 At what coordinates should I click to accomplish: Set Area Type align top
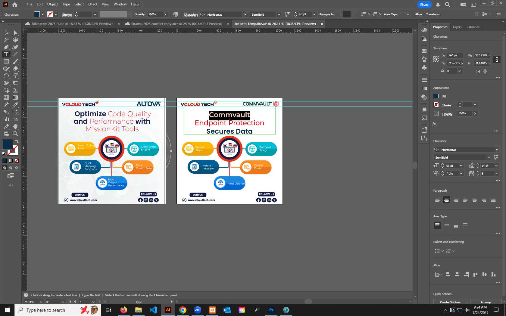[437, 225]
